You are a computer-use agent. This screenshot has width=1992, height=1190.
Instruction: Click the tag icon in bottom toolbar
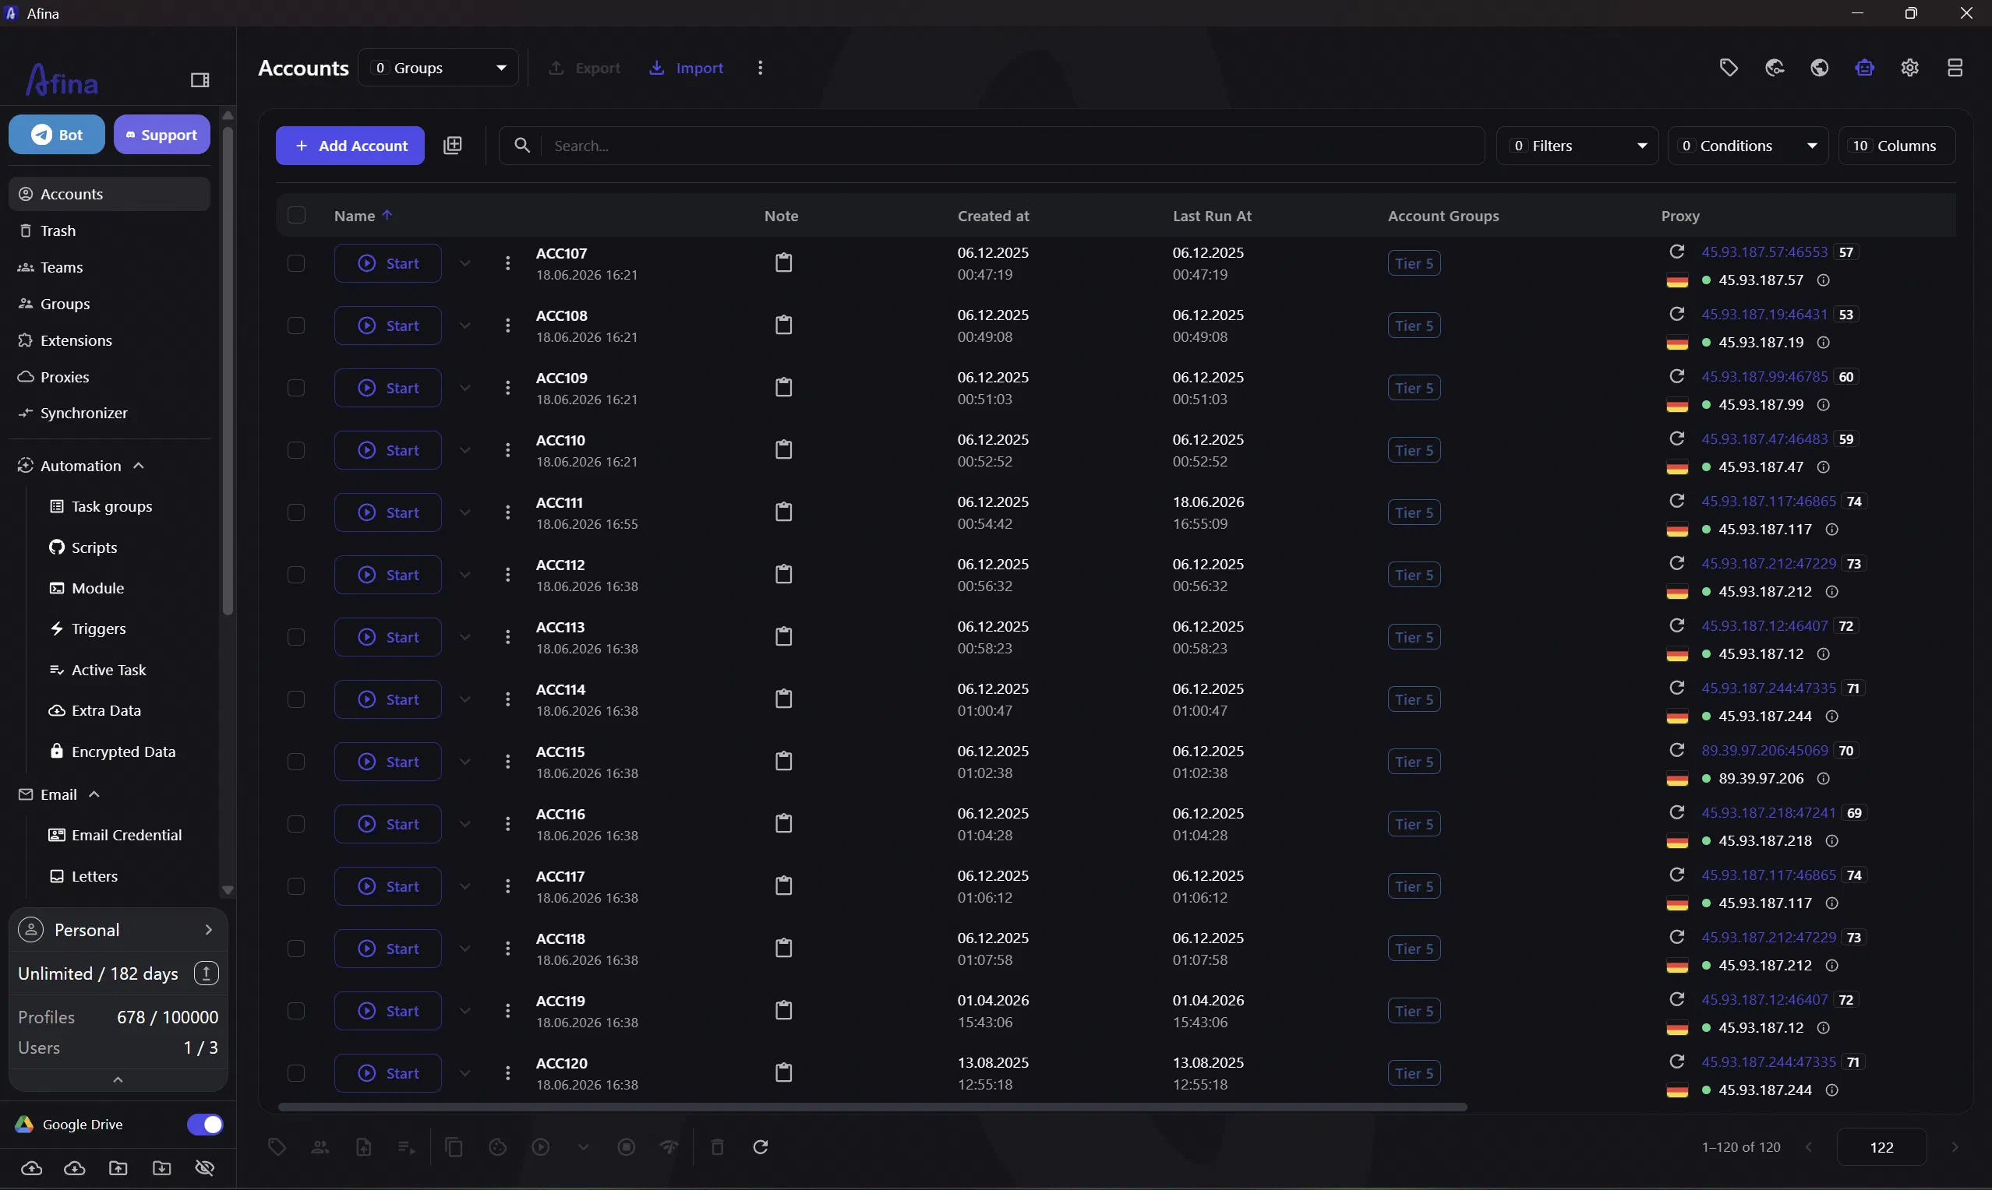[x=277, y=1147]
